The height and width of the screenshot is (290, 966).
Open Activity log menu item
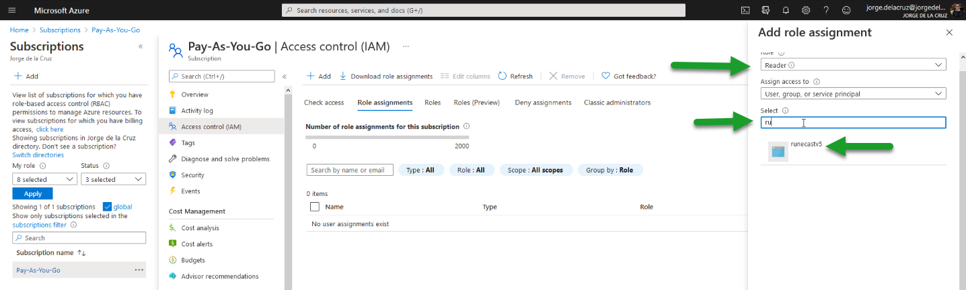(197, 111)
